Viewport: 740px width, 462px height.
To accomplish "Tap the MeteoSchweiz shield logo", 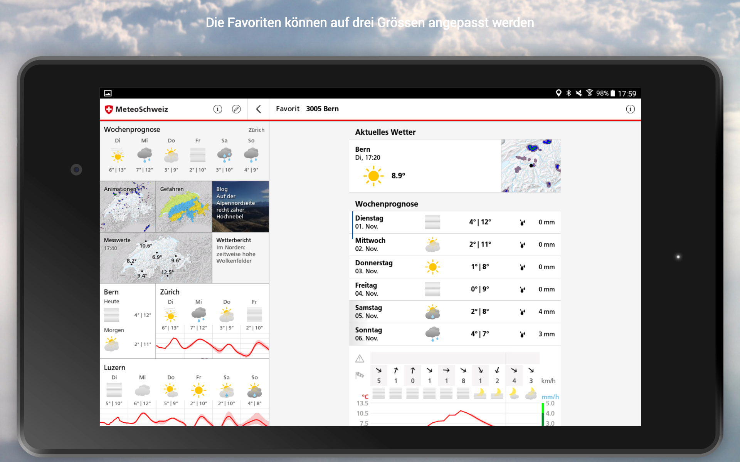I will 109,109.
